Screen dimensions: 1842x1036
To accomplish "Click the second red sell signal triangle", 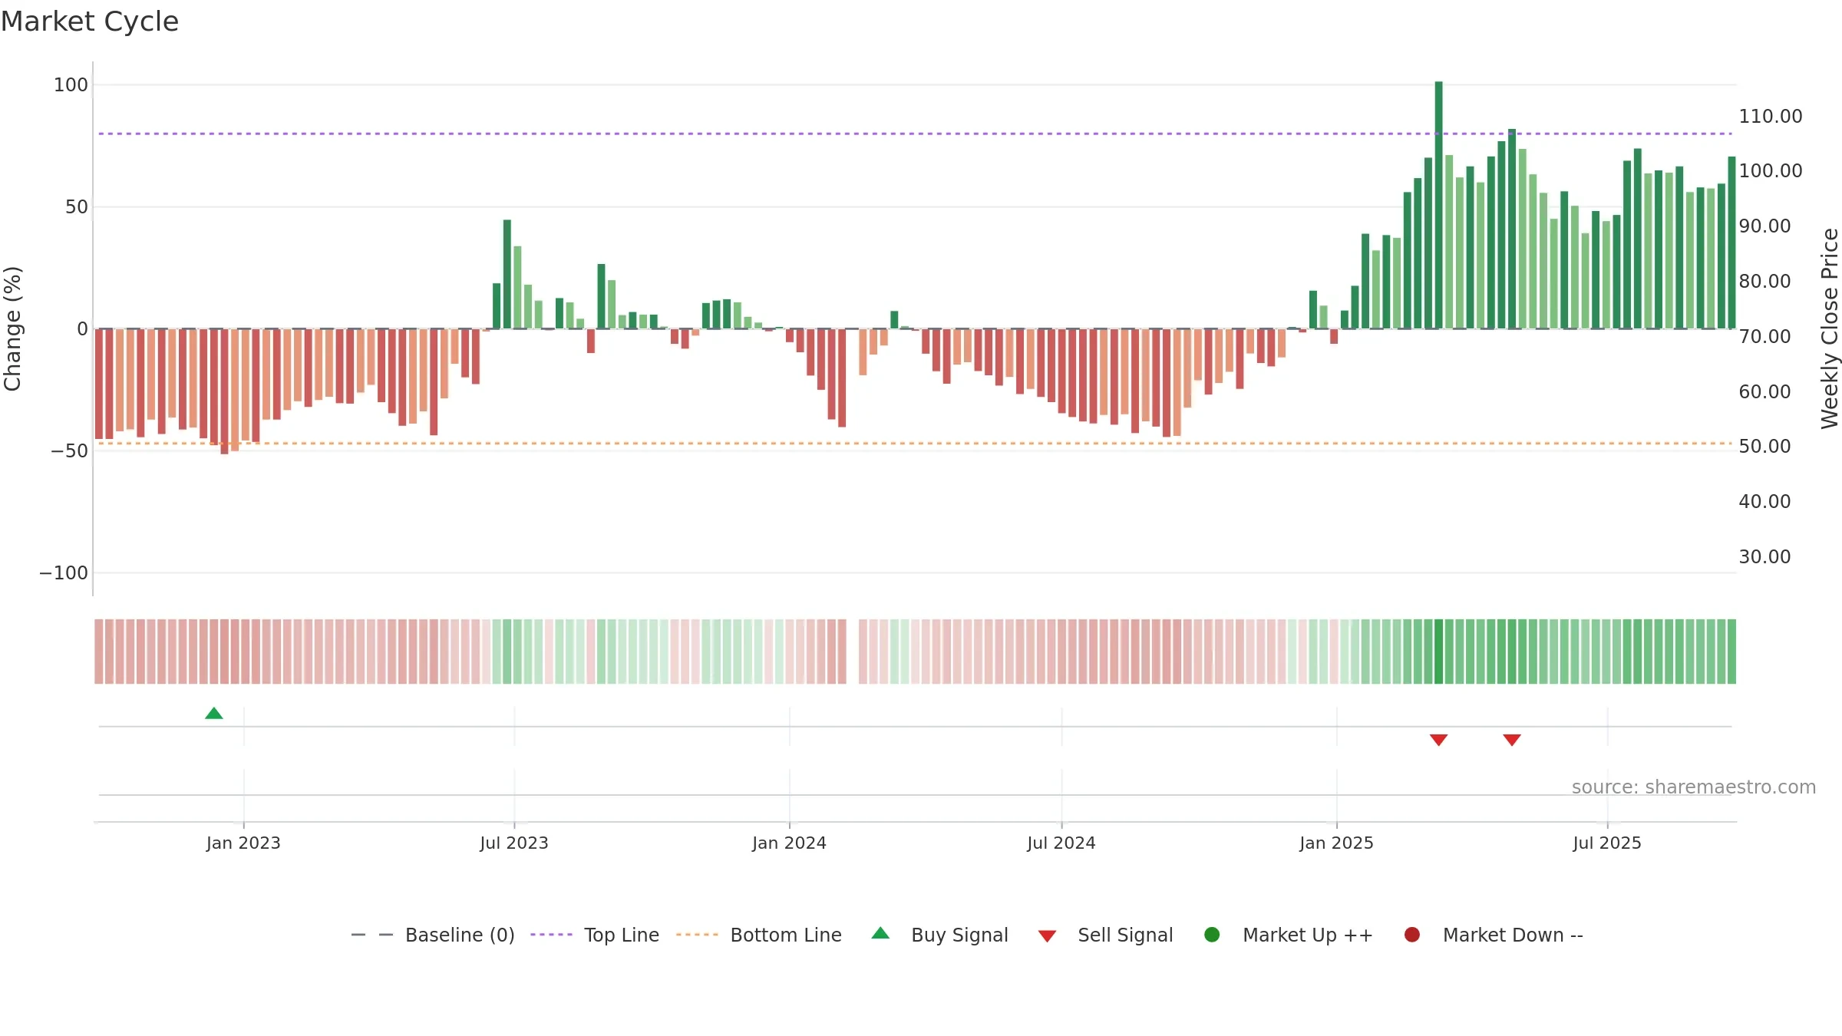I will (1512, 740).
